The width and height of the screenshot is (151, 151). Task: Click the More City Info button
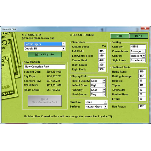point(45,54)
